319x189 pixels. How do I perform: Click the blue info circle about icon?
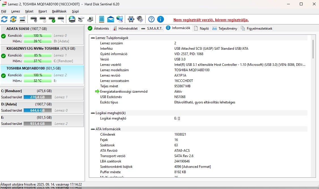pyautogui.click(x=160, y=19)
